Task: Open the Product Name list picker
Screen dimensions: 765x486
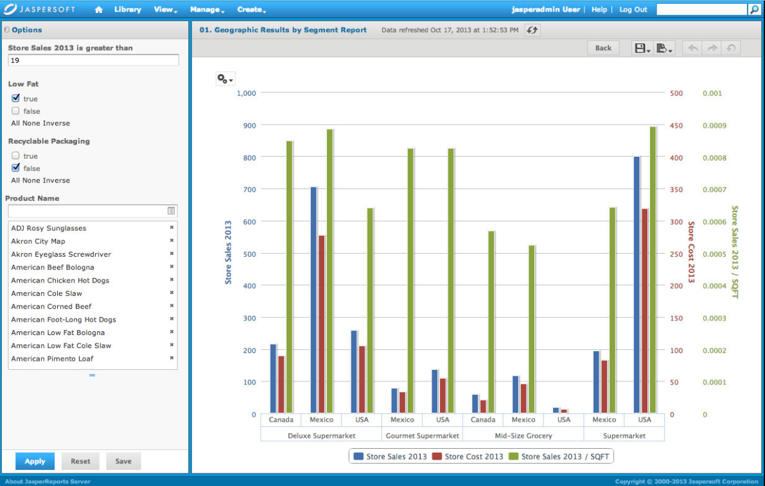Action: click(170, 210)
